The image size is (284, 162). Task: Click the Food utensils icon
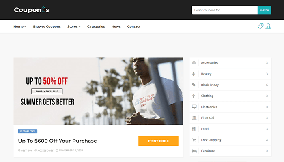tap(194, 129)
